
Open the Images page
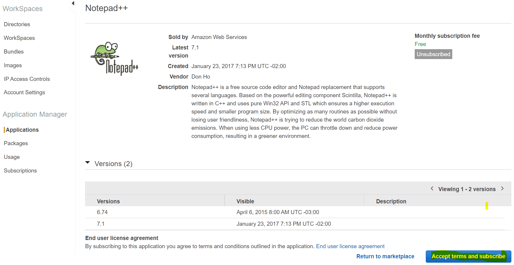[x=13, y=65]
